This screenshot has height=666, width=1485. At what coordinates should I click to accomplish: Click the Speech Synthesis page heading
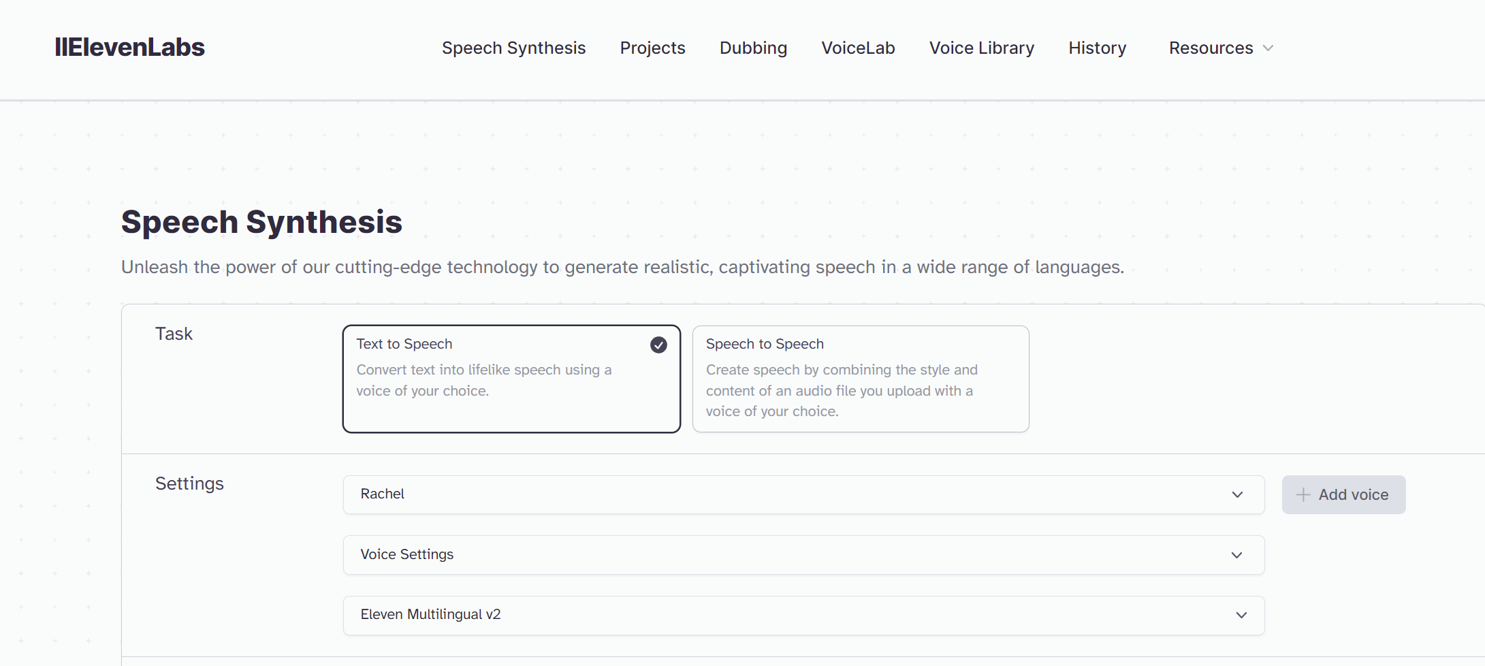pyautogui.click(x=261, y=222)
